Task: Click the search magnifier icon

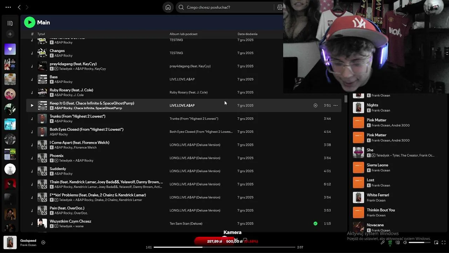Action: tap(181, 7)
